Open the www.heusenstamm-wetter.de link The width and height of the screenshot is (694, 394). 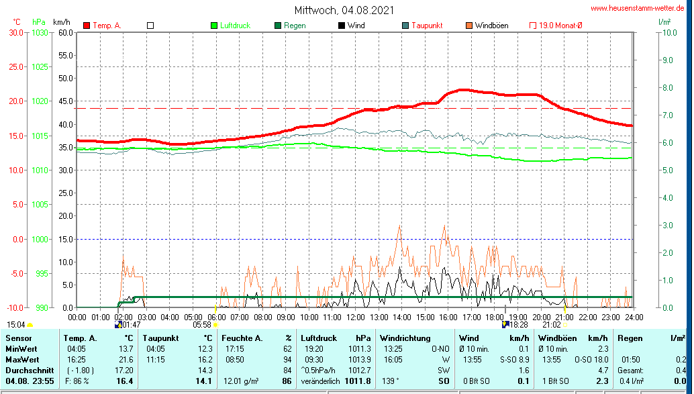[x=637, y=8]
